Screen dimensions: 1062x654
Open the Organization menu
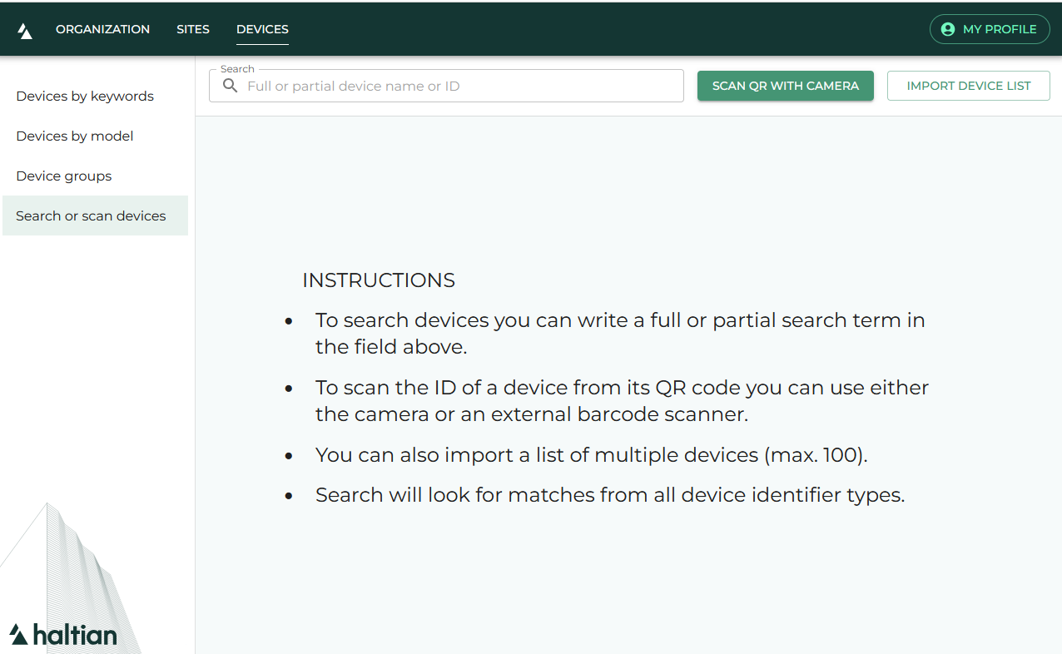pyautogui.click(x=102, y=29)
